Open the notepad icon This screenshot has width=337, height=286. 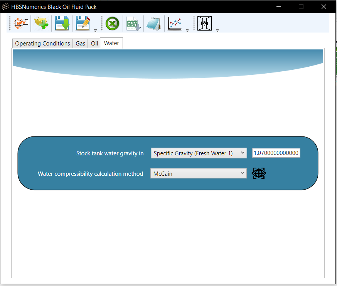click(154, 24)
